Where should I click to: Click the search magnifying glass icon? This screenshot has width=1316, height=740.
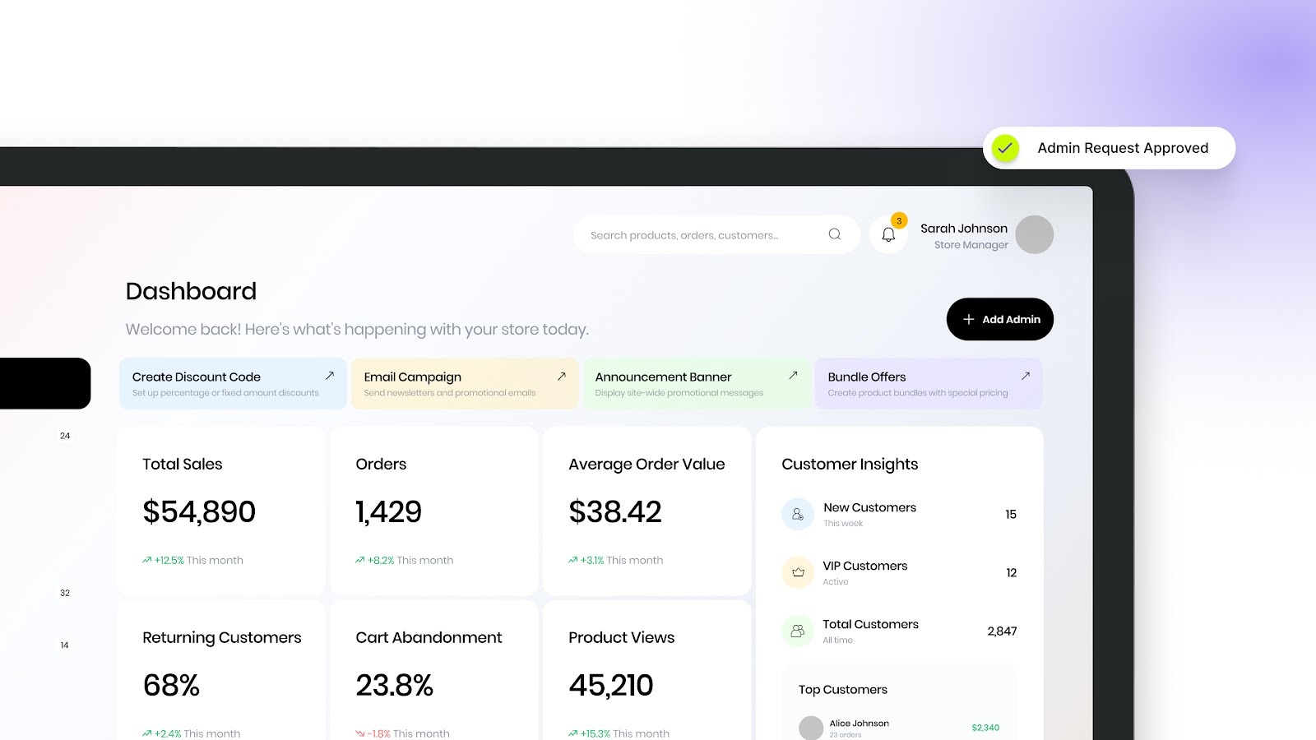[835, 234]
